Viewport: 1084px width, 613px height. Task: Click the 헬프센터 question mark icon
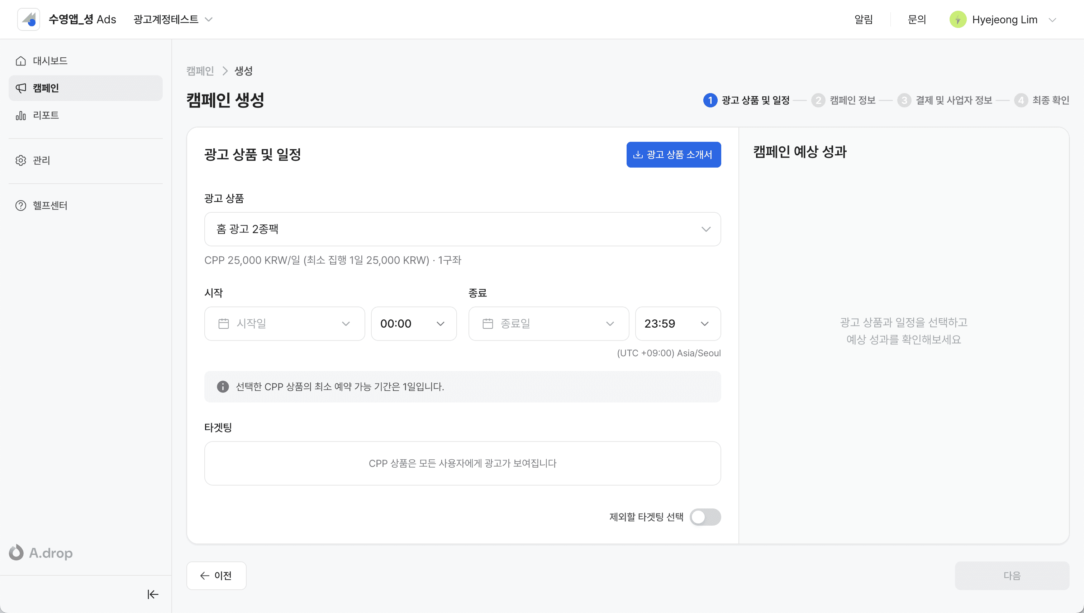pos(21,206)
